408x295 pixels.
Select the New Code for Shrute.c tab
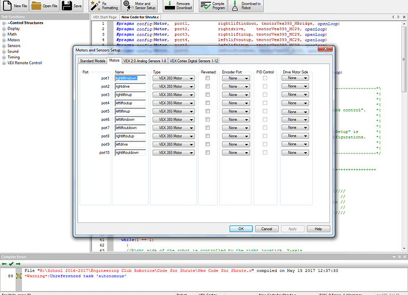pos(140,17)
